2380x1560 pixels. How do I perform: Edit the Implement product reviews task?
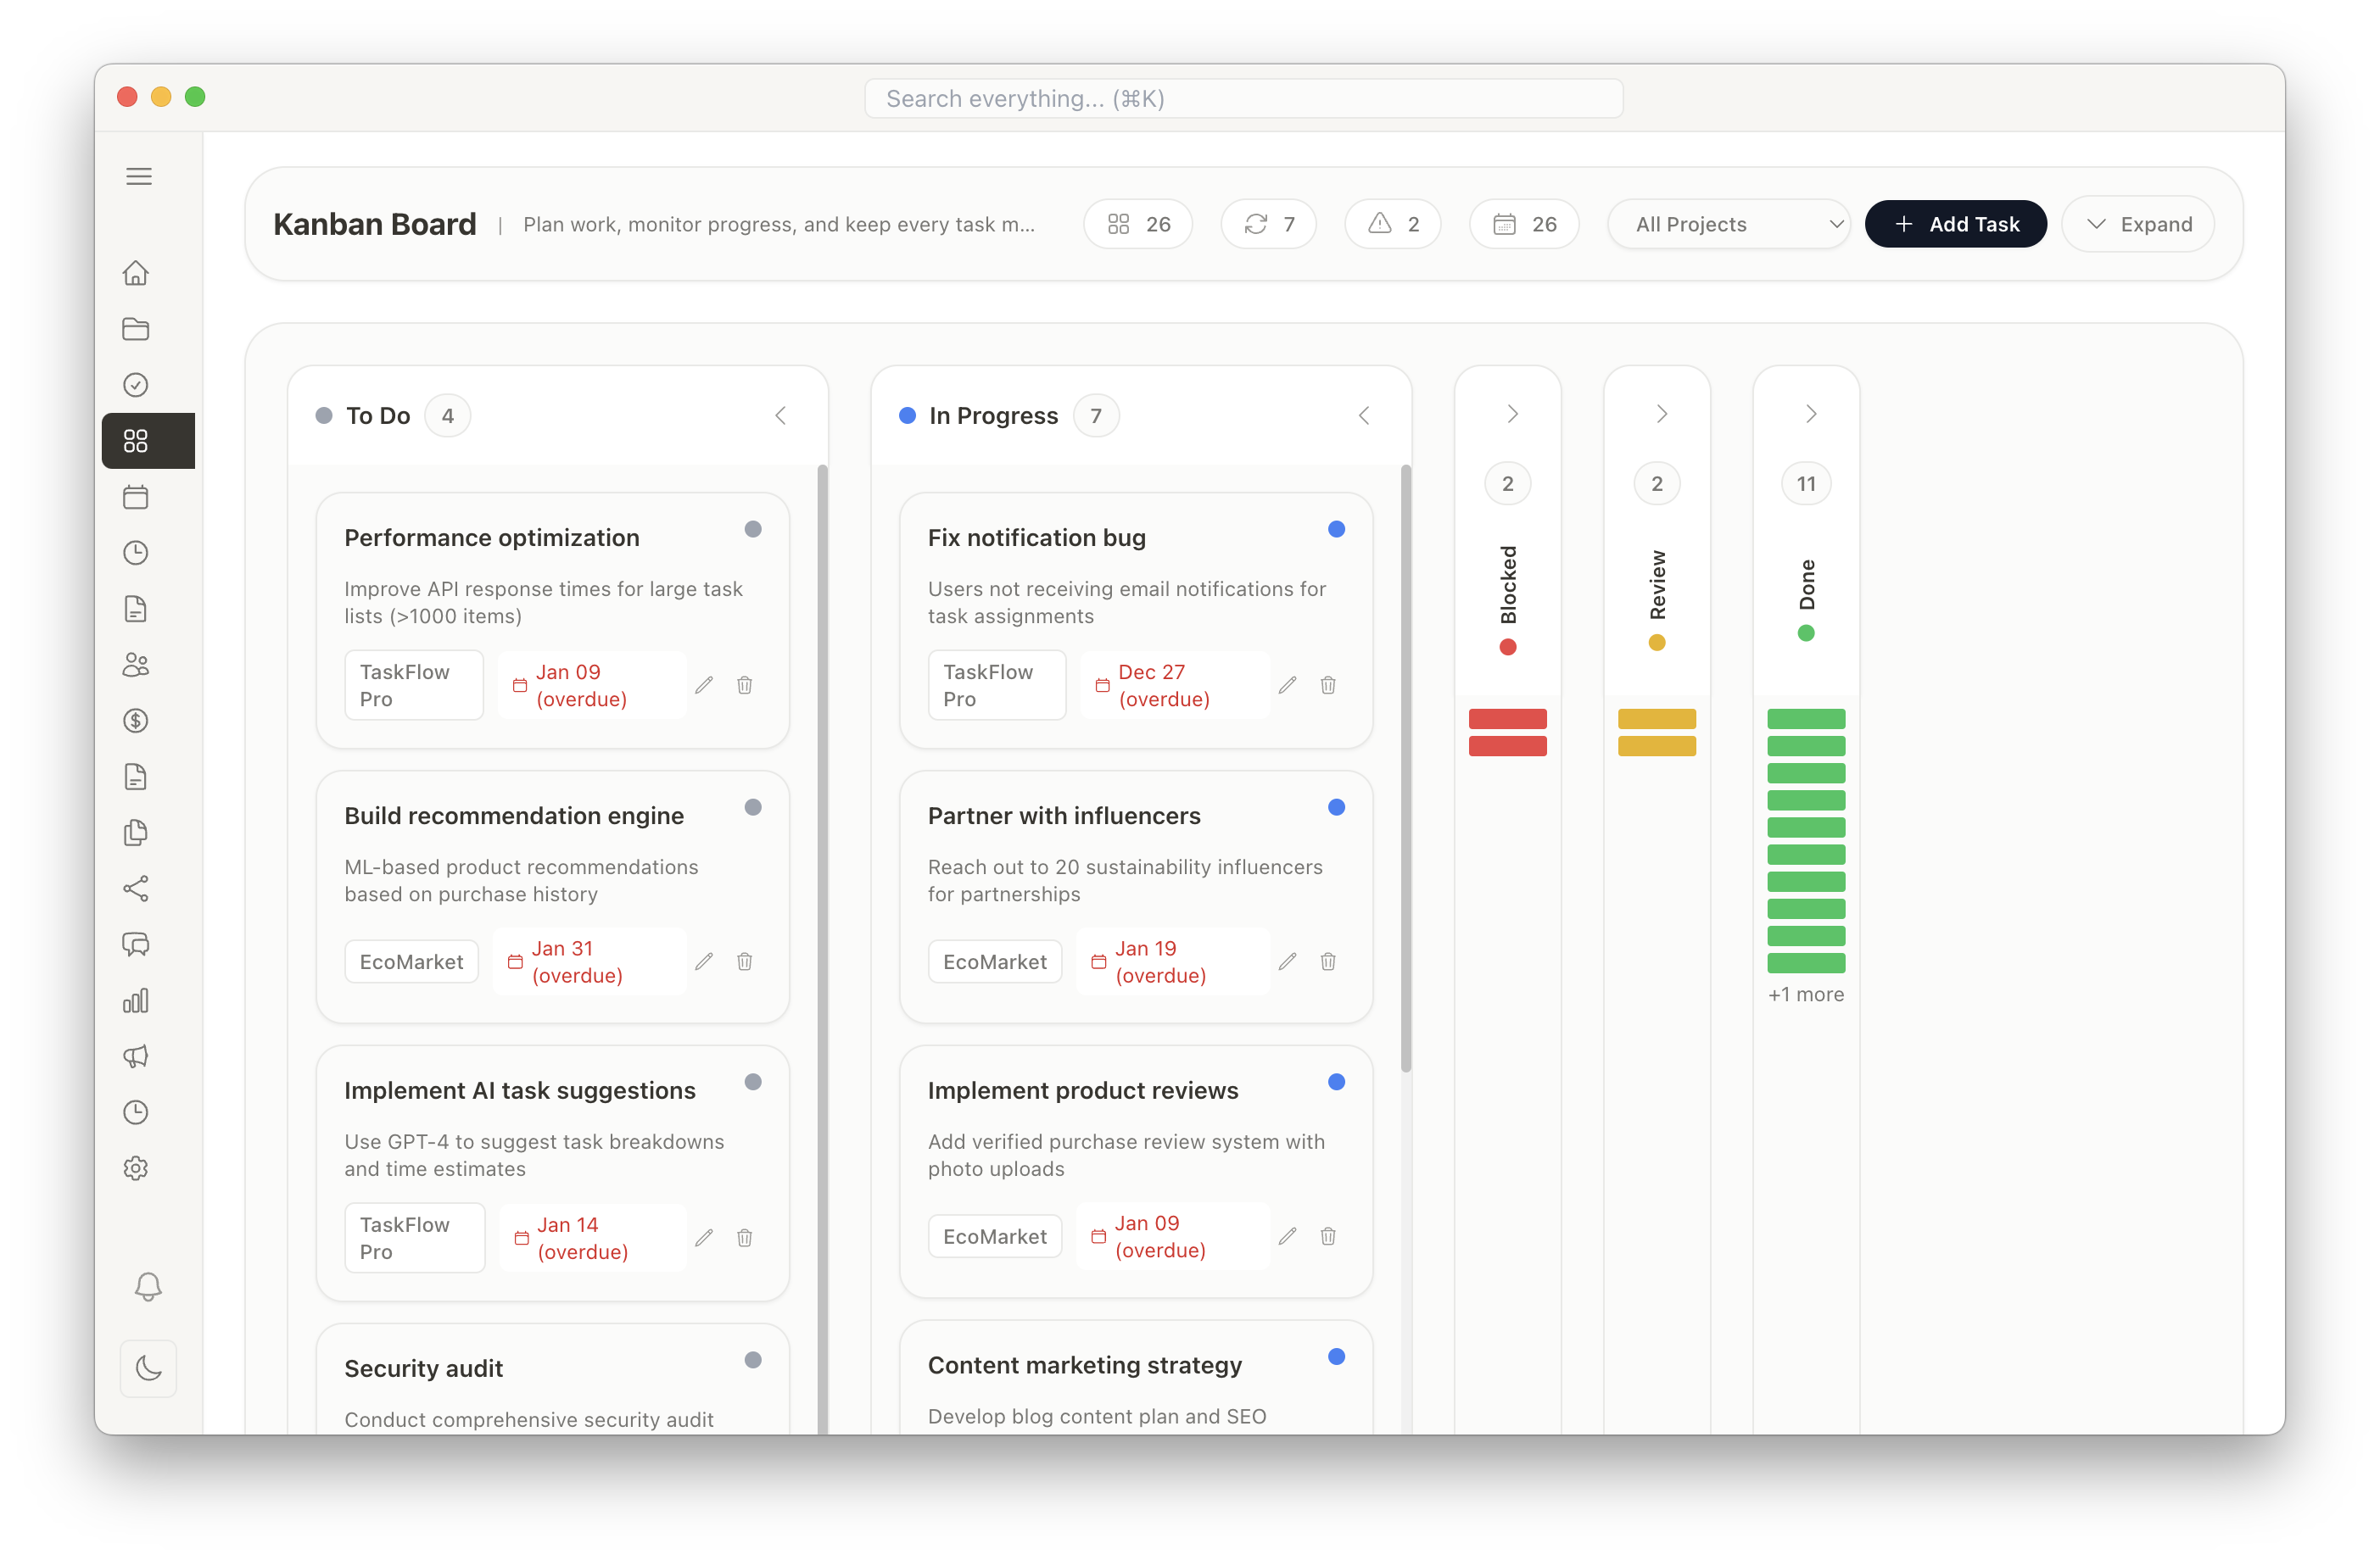pos(1288,1236)
